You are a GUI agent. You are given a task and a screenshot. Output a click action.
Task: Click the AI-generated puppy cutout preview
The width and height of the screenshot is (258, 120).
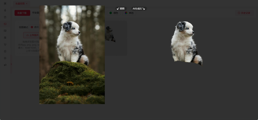pyautogui.click(x=186, y=43)
